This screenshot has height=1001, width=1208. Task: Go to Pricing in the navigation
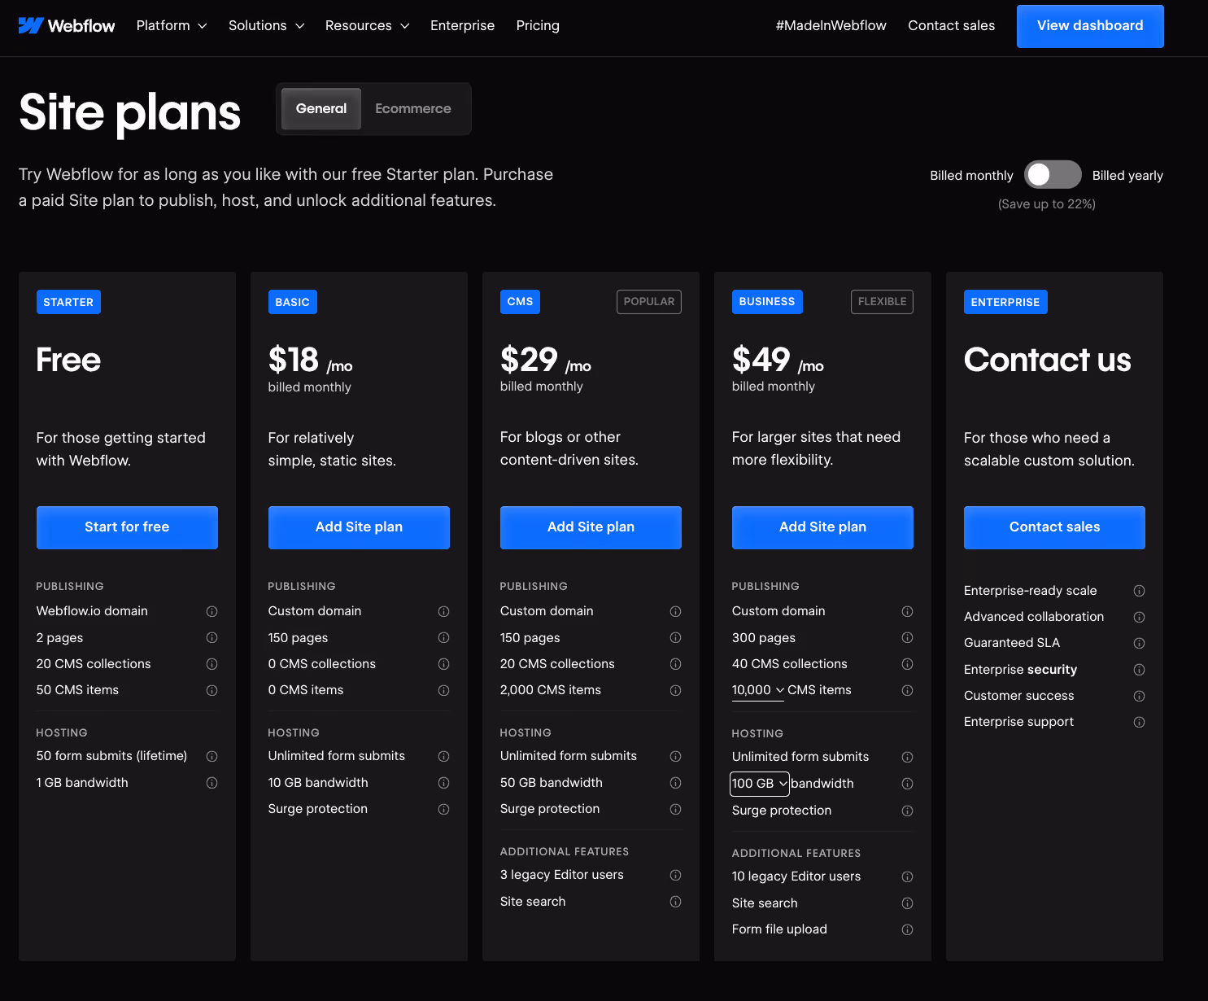pyautogui.click(x=538, y=26)
